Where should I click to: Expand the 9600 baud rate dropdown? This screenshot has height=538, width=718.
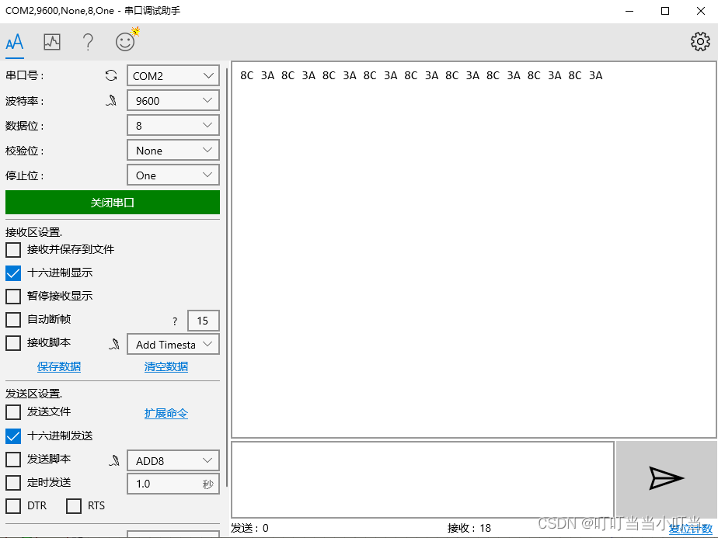[x=173, y=100]
